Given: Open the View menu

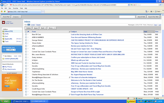Looking at the screenshot, I should coord(10,8).
